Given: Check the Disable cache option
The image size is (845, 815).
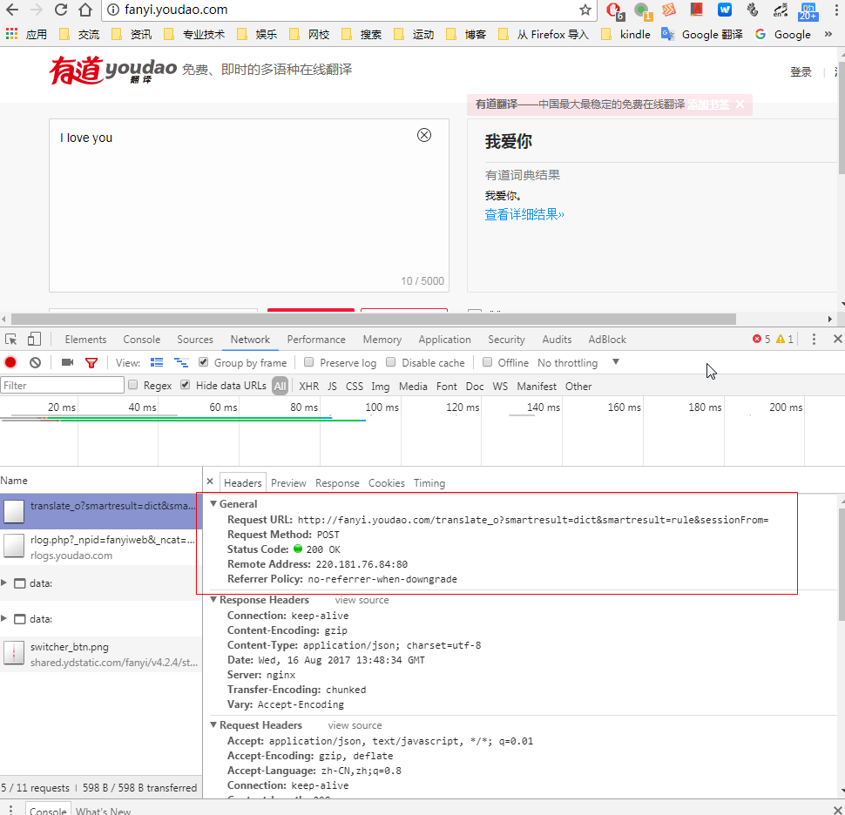Looking at the screenshot, I should (391, 363).
